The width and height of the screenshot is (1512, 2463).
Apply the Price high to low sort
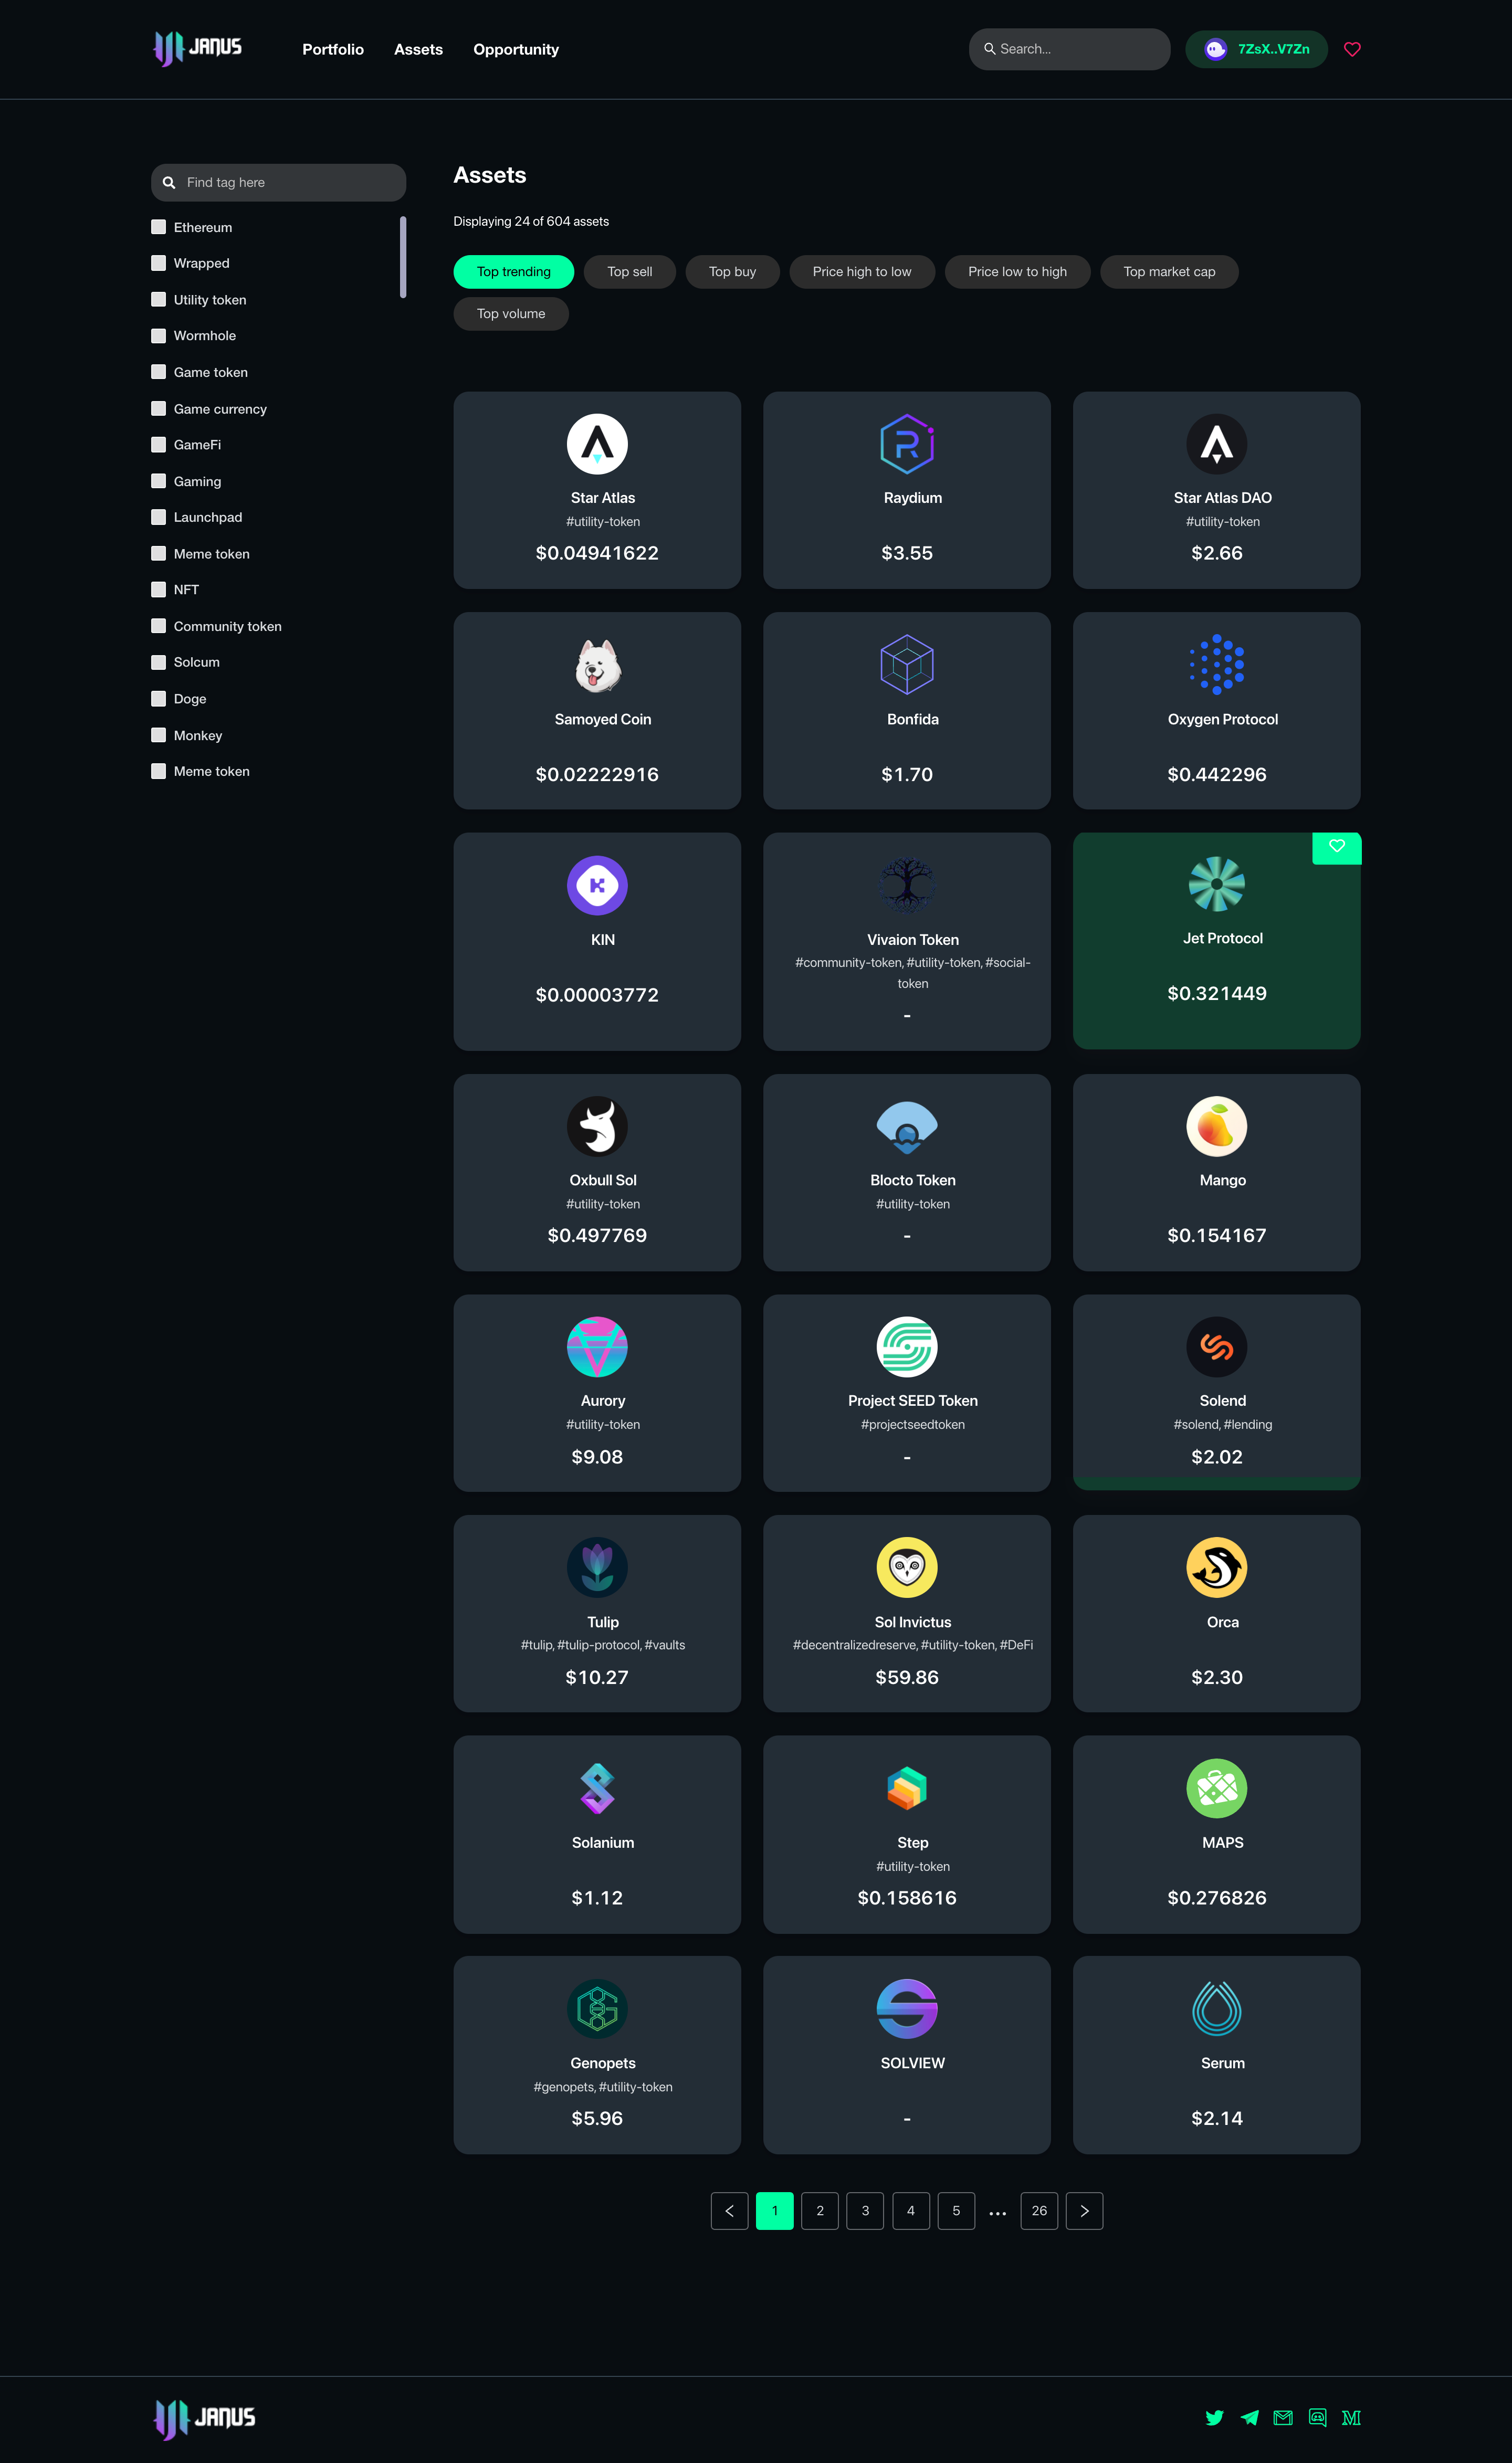click(861, 271)
